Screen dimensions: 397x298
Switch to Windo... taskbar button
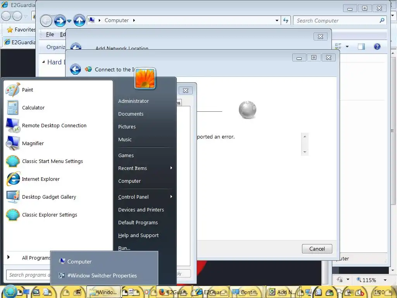coord(103,292)
